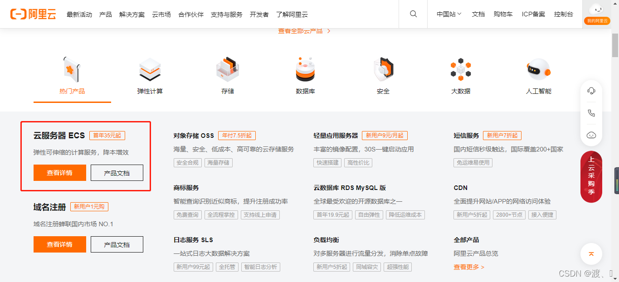Click the 快速搭建 tag

pyautogui.click(x=328, y=163)
